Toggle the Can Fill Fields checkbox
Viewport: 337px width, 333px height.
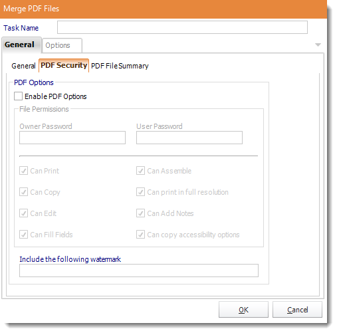pyautogui.click(x=23, y=235)
